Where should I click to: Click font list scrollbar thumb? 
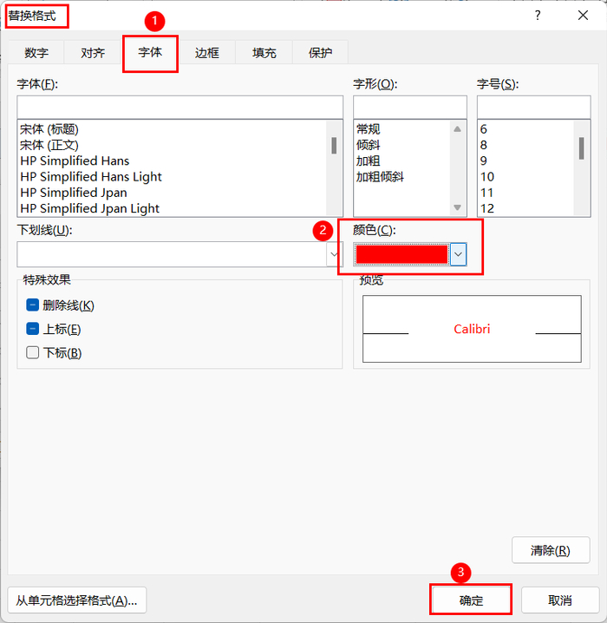tap(334, 146)
